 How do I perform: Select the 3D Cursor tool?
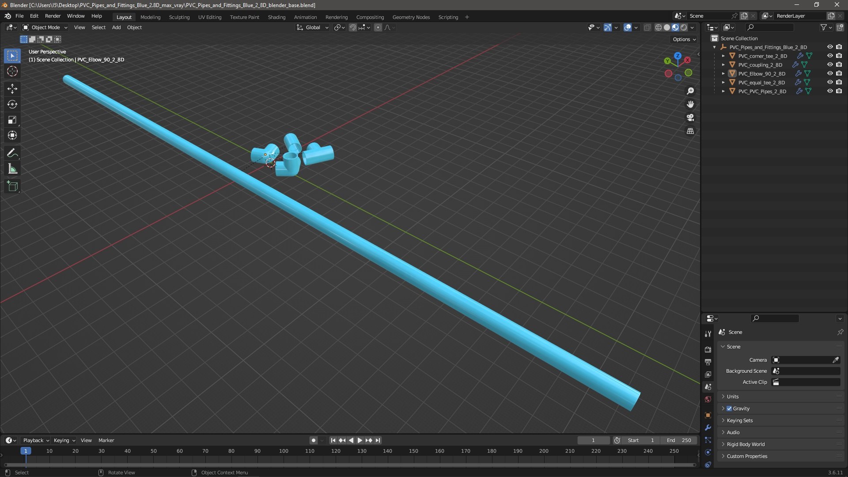pos(12,71)
